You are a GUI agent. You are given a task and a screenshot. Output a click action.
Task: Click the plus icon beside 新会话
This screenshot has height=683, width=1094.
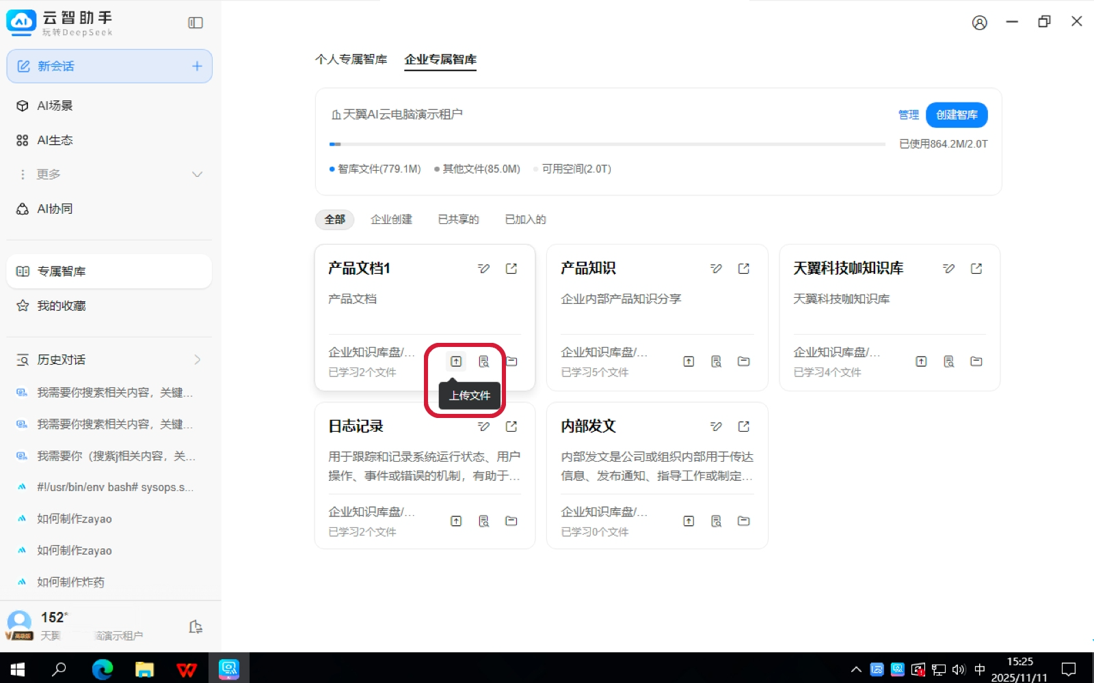[197, 66]
